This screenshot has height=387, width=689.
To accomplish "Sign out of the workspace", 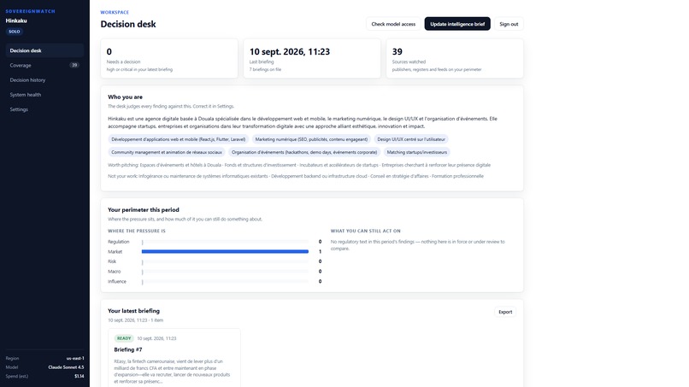I will pyautogui.click(x=509, y=24).
